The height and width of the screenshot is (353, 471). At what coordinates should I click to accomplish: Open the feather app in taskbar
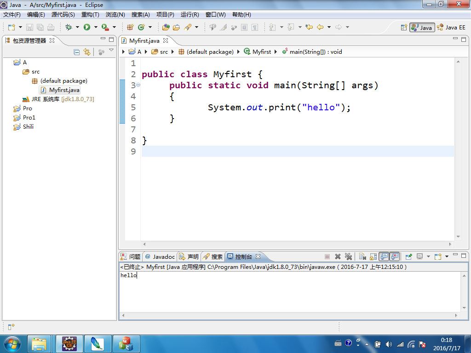[x=98, y=344]
